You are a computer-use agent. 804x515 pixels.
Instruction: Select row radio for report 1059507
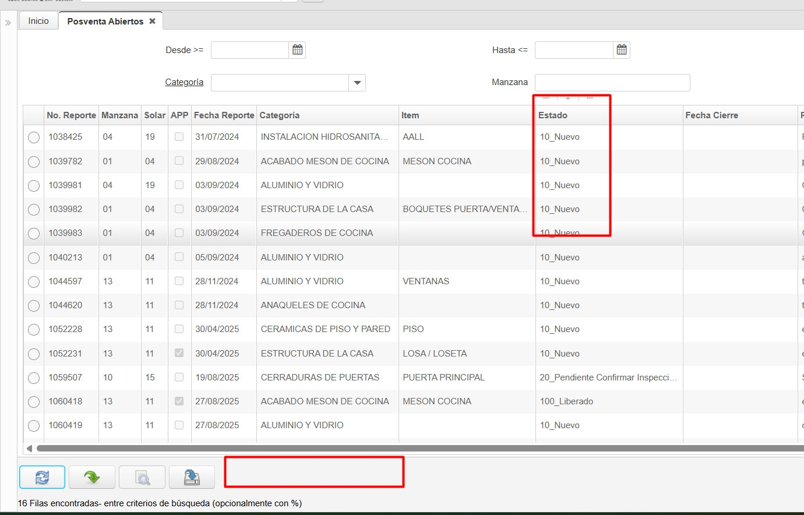pos(34,378)
